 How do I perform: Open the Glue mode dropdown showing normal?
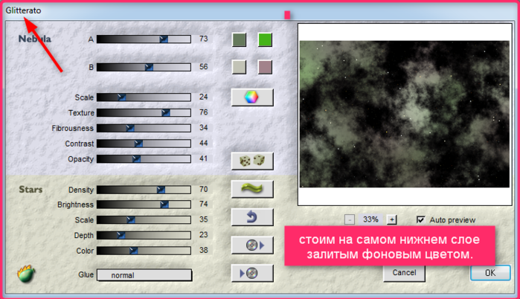tap(144, 275)
